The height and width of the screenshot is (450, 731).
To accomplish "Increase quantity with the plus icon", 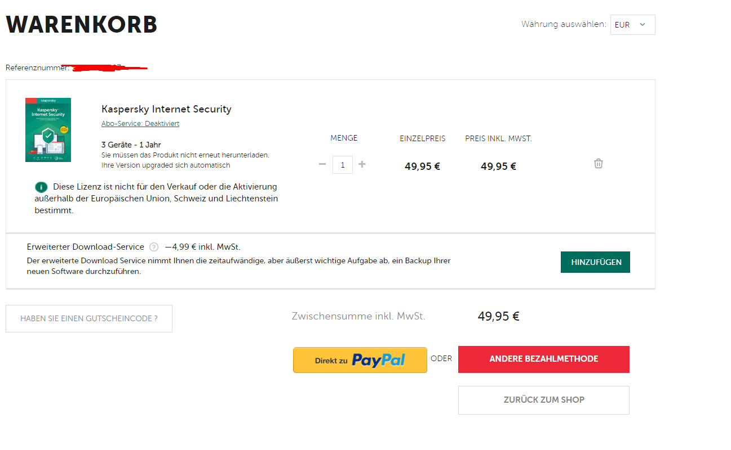I will click(362, 164).
